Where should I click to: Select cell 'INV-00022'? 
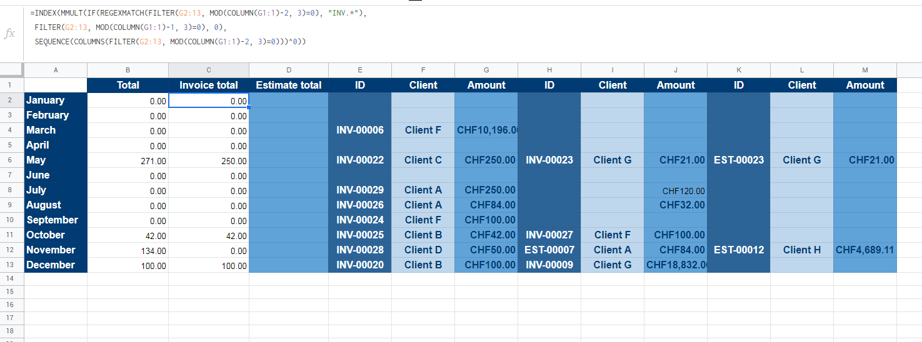click(360, 160)
